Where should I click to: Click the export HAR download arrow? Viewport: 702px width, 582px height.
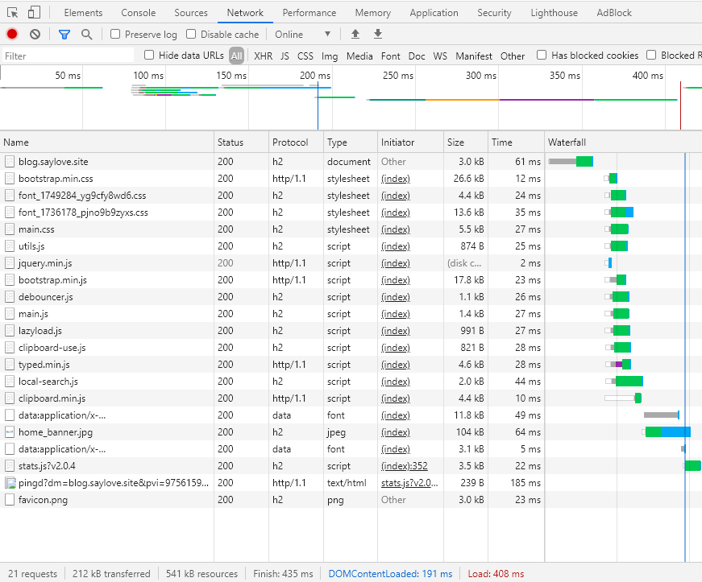point(377,34)
